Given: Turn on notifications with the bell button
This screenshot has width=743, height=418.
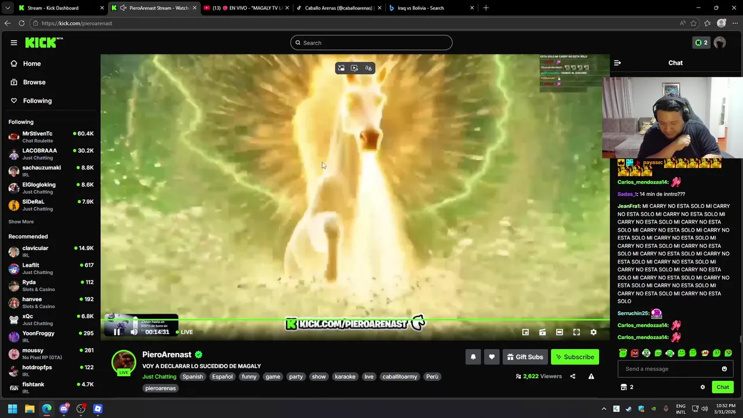Looking at the screenshot, I should tap(473, 357).
